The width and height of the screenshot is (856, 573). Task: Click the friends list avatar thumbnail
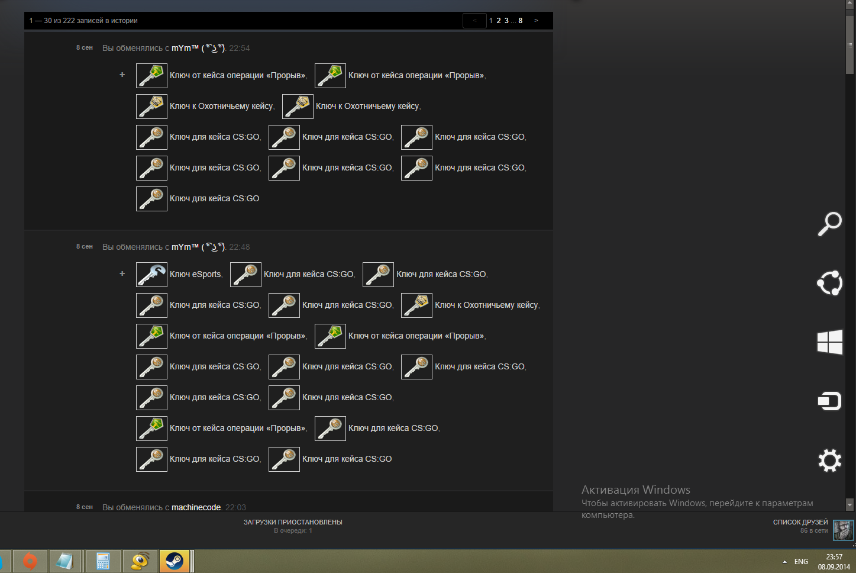[x=843, y=530]
